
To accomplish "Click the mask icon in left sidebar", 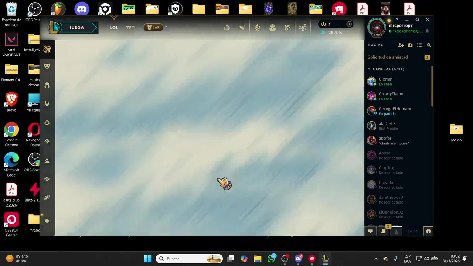I will click(47, 66).
